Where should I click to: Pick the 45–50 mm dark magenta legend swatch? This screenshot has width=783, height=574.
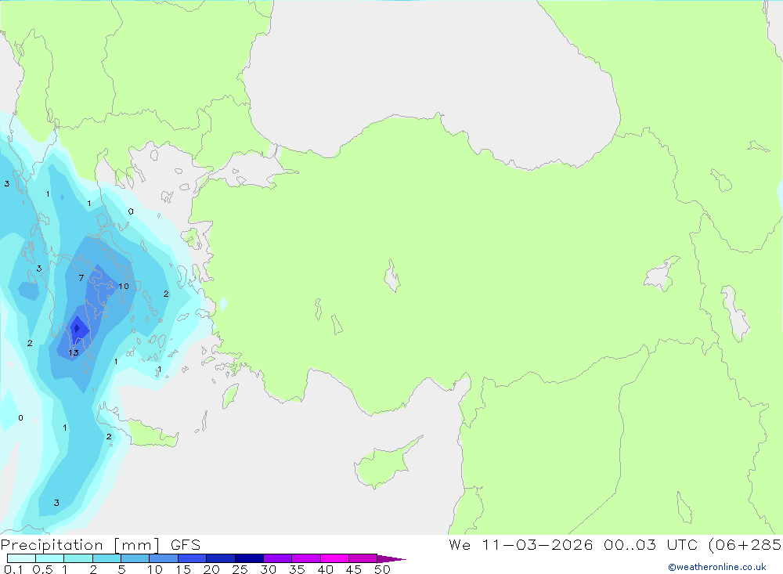click(363, 558)
